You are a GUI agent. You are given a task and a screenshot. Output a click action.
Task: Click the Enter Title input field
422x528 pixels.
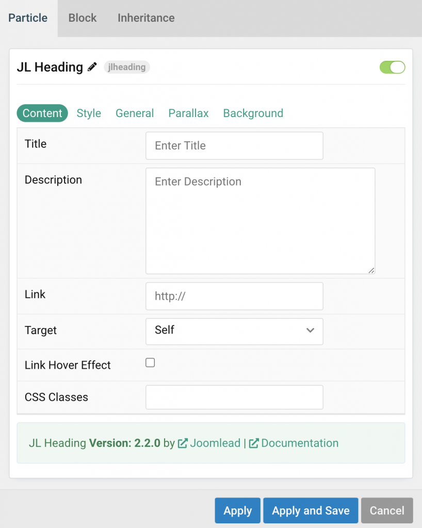click(234, 145)
